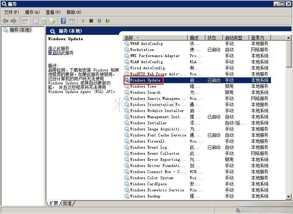Click the Windows Firewall gear icon
The image size is (293, 214).
127,141
